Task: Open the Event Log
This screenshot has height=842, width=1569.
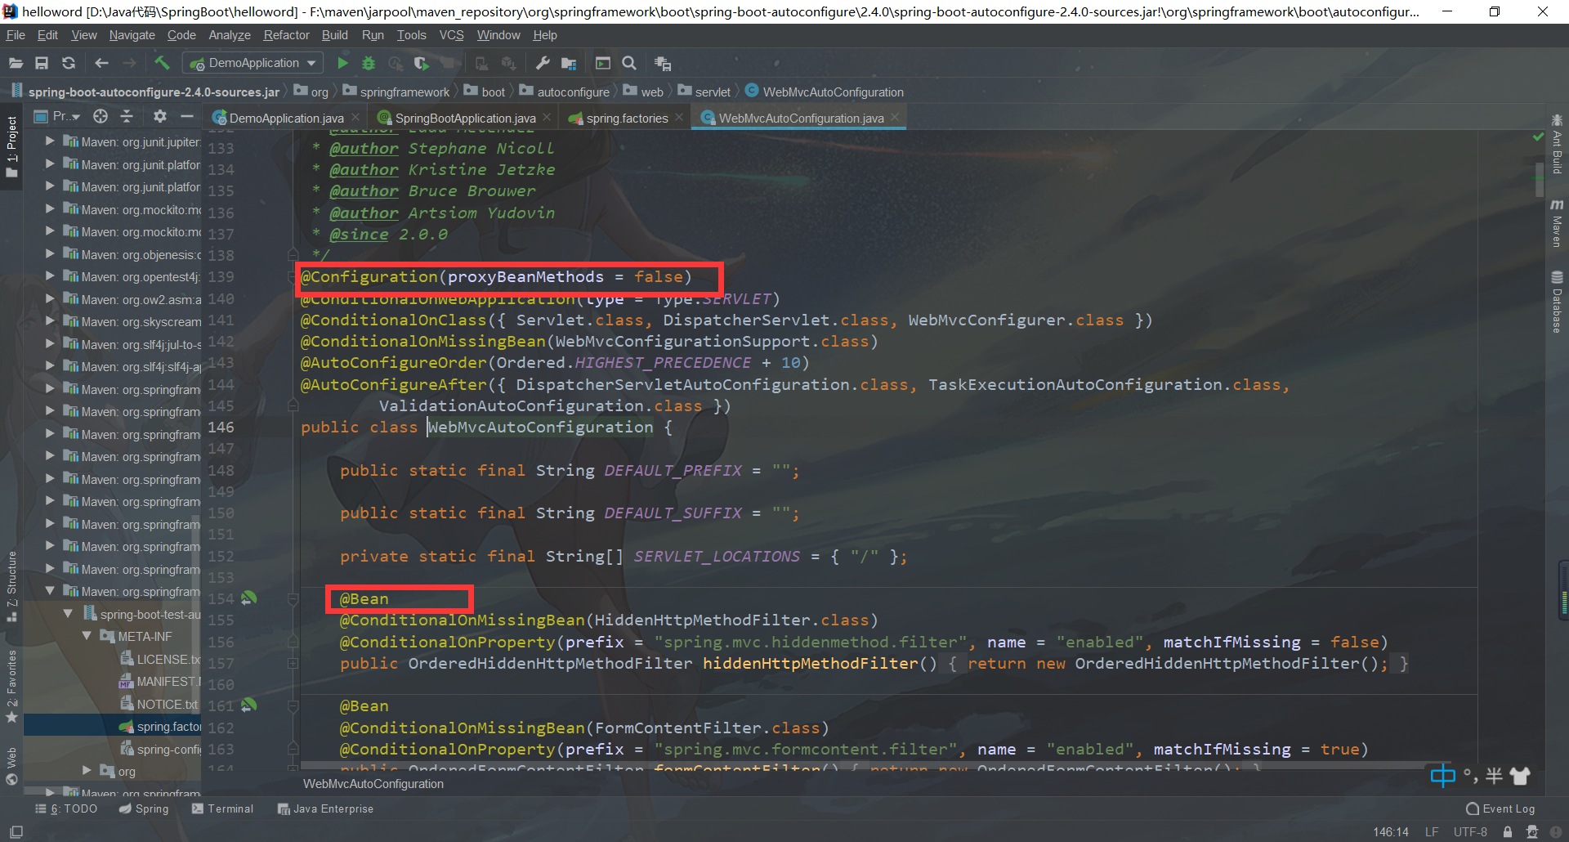Action: [x=1500, y=808]
